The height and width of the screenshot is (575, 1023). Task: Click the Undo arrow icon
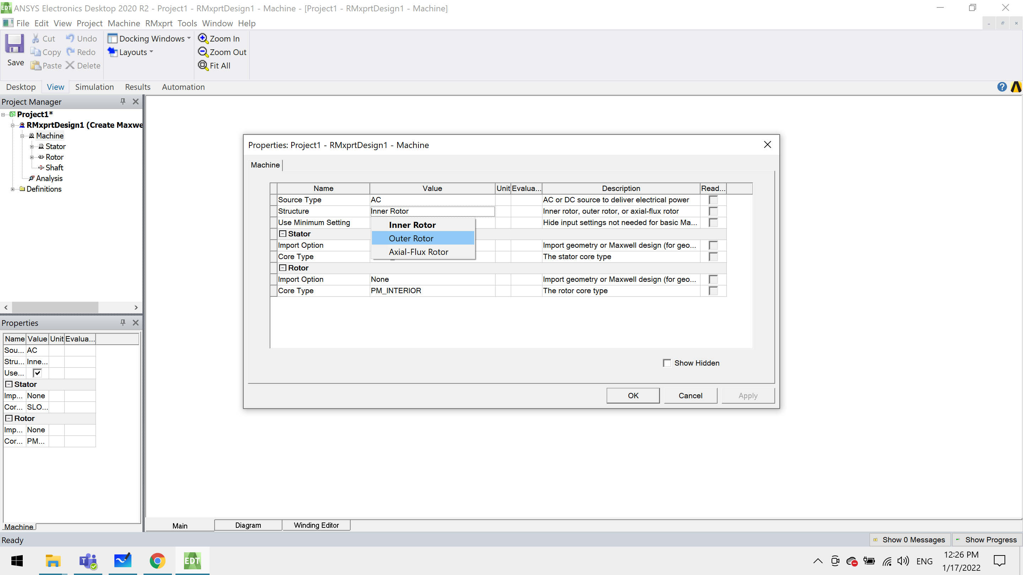[70, 38]
